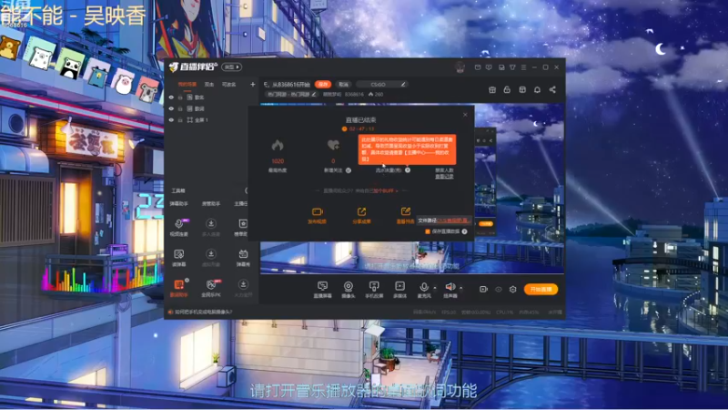The height and width of the screenshot is (410, 728).
Task: Click the padlock icon in top-right toolbar
Action: pos(507,89)
